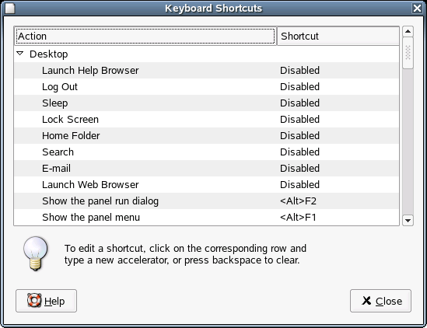Select the Sleep action row
Viewport: 427px width, 328px height.
(x=207, y=103)
